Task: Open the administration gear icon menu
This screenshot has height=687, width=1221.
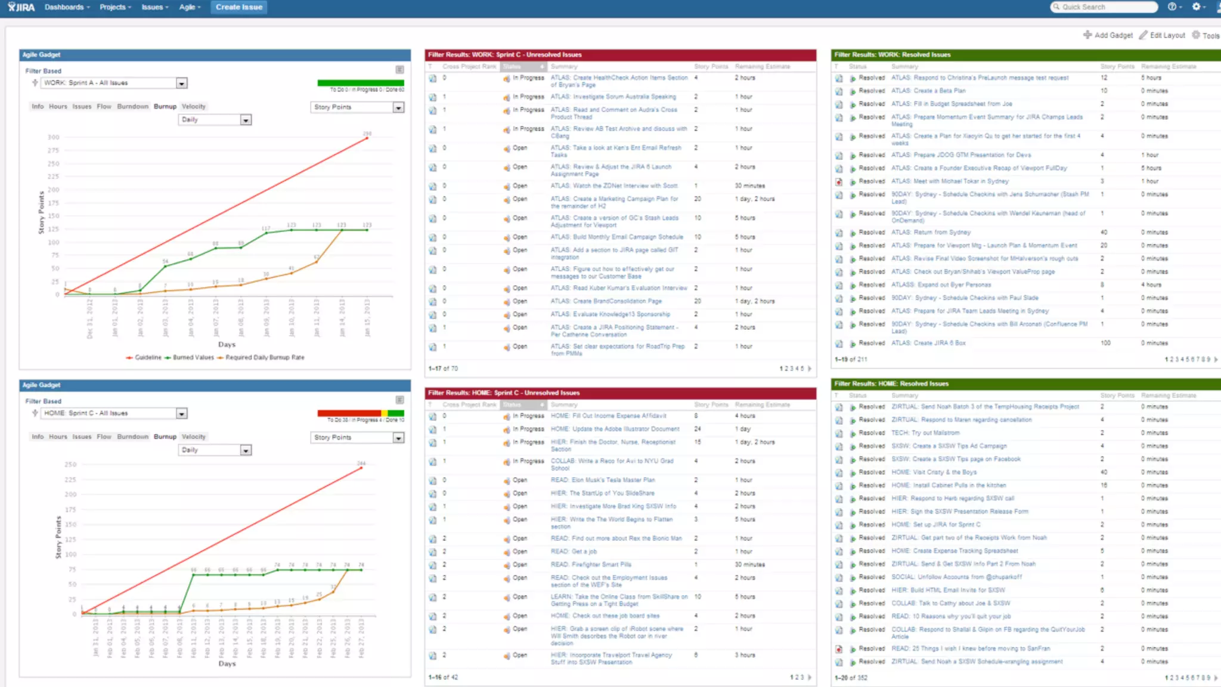Action: (1197, 7)
